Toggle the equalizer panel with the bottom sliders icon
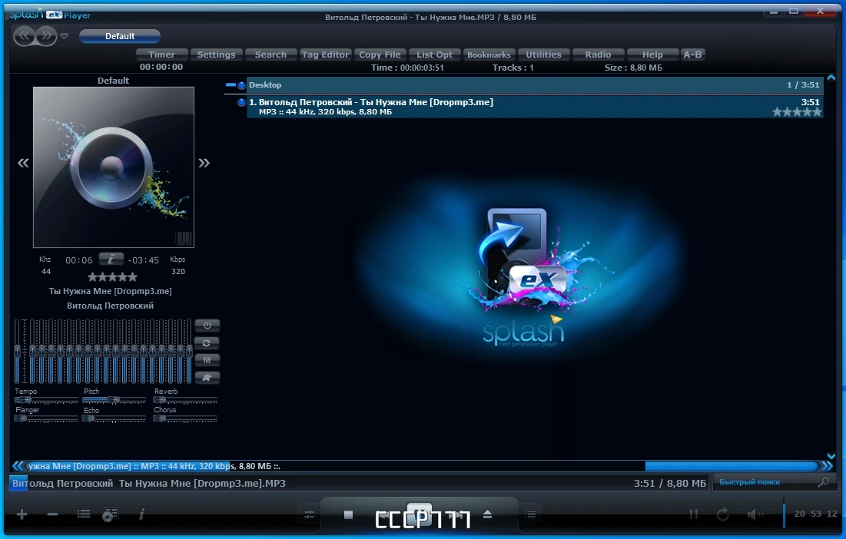846x539 pixels. pos(309,514)
